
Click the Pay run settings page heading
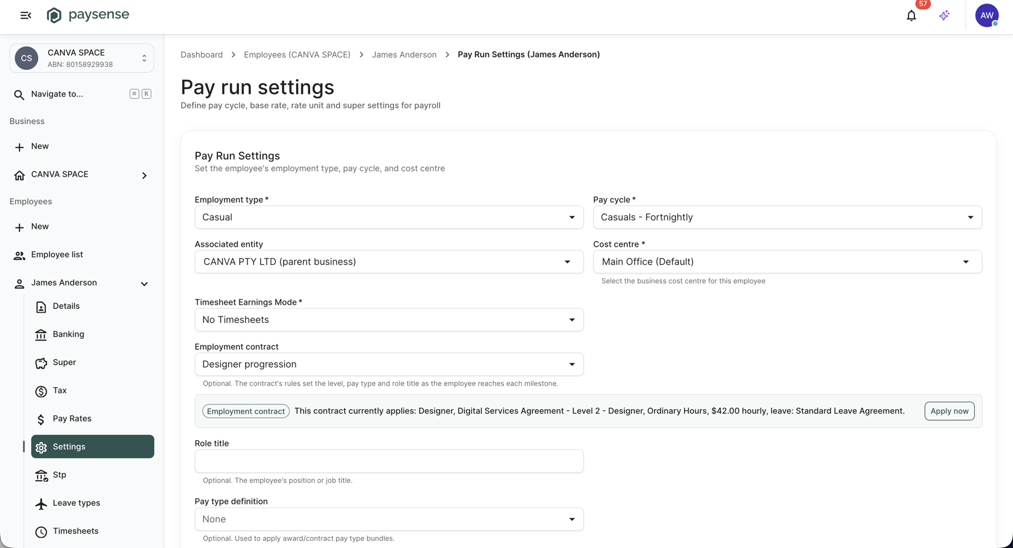pyautogui.click(x=257, y=87)
